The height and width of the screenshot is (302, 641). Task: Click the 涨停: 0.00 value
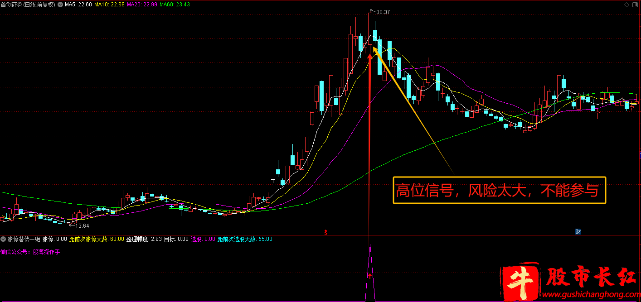[55, 239]
